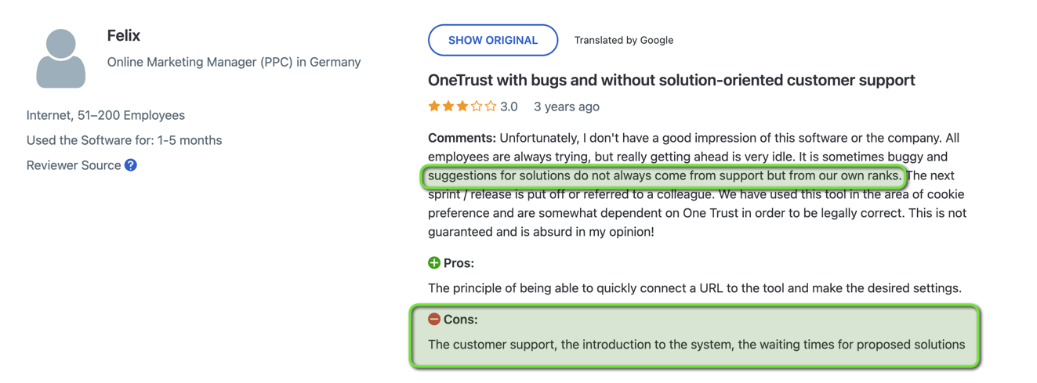
Task: Click Felix's avatar placeholder image
Action: coord(60,59)
